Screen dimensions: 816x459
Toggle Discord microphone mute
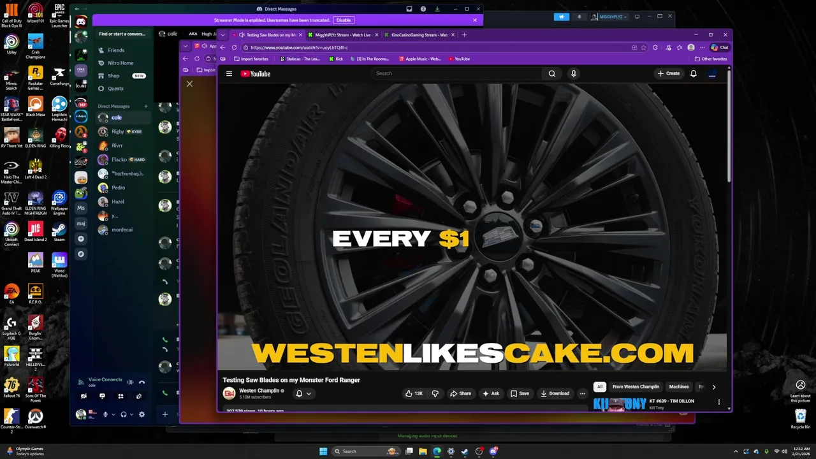(106, 414)
